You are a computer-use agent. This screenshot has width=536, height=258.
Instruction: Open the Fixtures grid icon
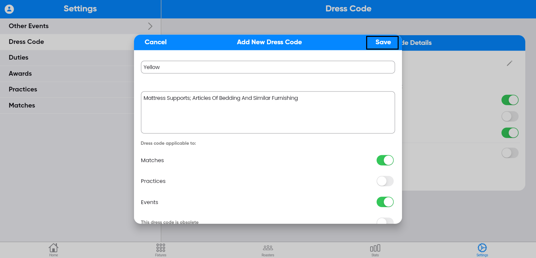pos(161,248)
